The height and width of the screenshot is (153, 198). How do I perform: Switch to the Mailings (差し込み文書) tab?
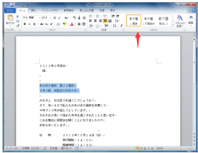click(x=87, y=11)
